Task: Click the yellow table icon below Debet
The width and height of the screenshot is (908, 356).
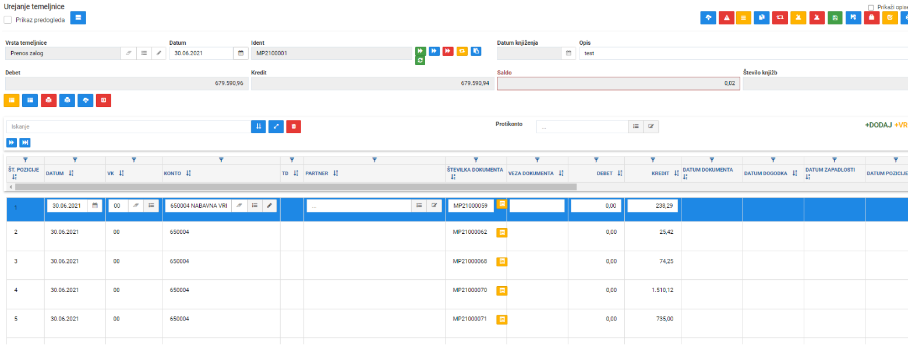Action: [12, 100]
